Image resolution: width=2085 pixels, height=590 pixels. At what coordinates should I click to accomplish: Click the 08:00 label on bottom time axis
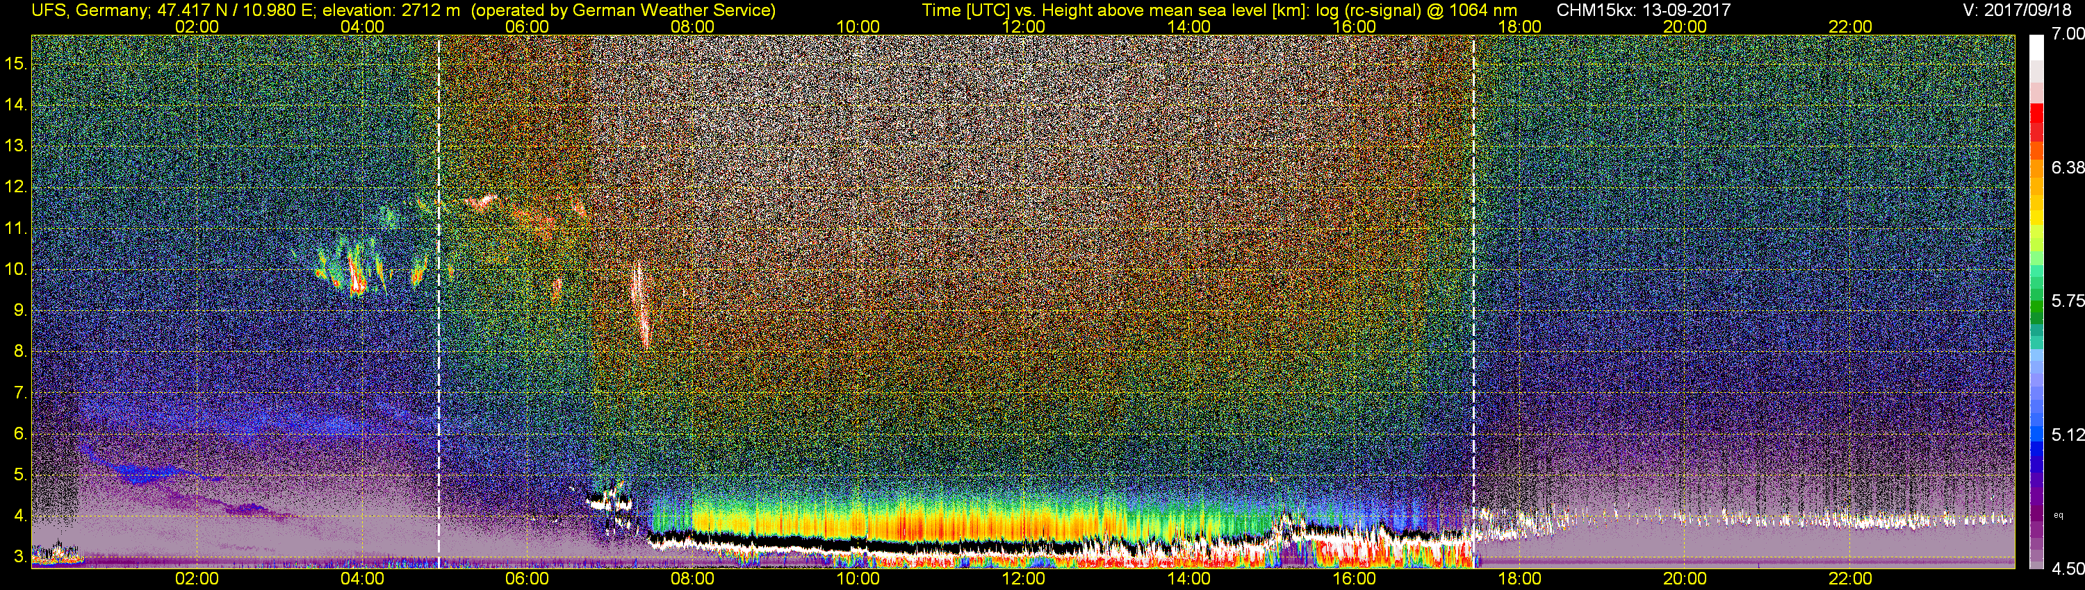(x=693, y=579)
